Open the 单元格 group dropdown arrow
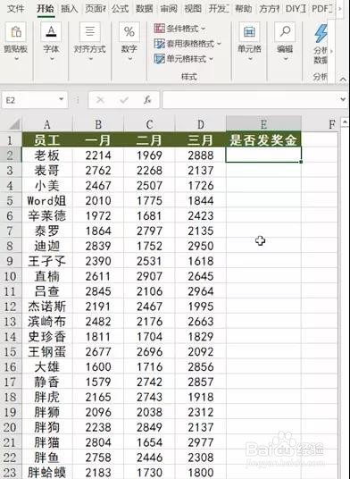The image size is (350, 479). coord(250,59)
